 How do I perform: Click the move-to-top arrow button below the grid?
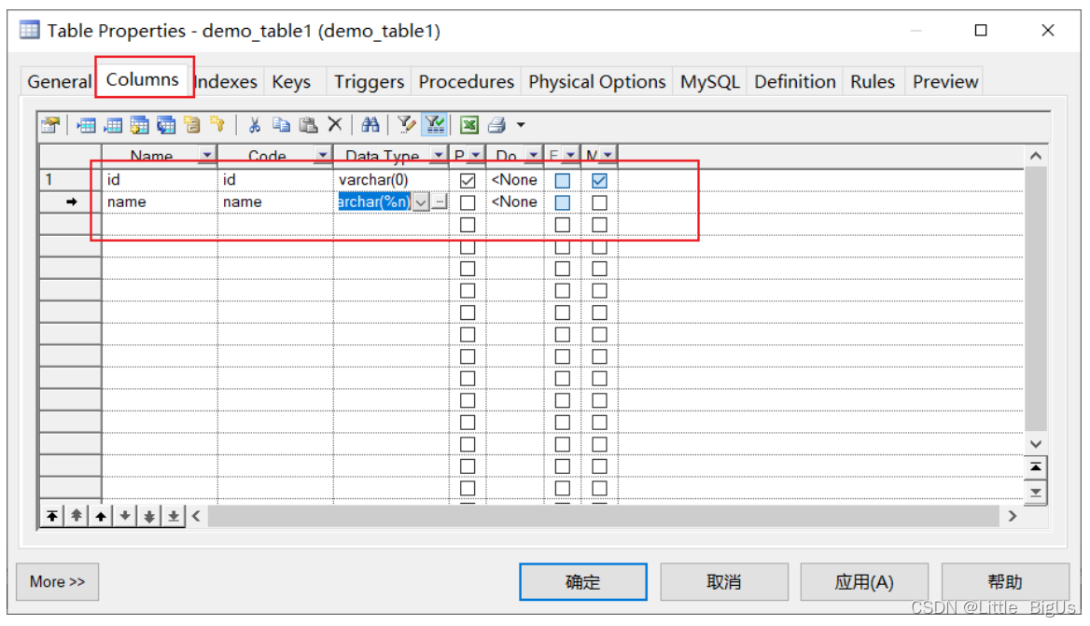point(52,516)
